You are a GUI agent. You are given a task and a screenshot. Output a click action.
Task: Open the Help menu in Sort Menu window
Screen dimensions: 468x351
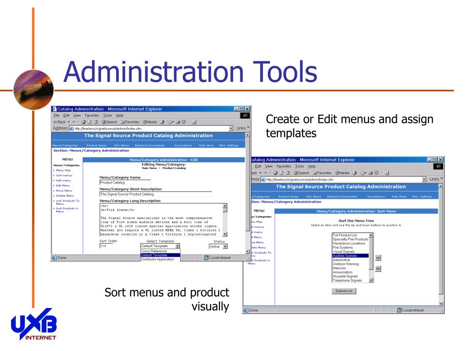312,166
